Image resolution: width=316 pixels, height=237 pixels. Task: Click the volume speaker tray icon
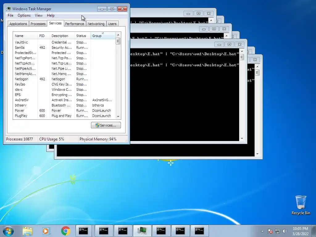[285, 231]
